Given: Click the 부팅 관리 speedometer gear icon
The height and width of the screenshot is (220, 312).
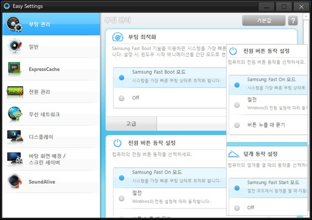Looking at the screenshot, I should click(x=15, y=24).
